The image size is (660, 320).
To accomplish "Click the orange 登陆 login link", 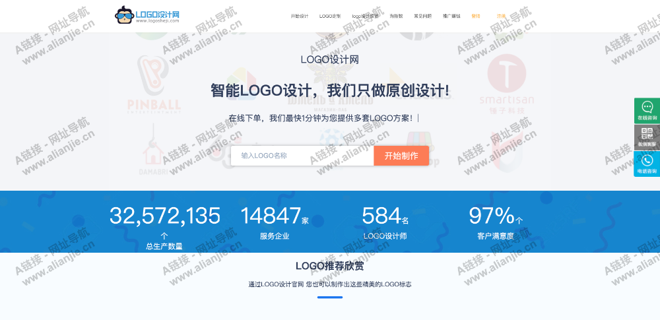I will (x=476, y=16).
